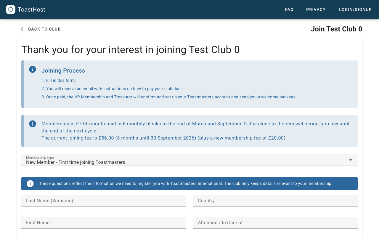Open the Membership type selector
Viewport: 379px width, 237px height.
point(189,160)
